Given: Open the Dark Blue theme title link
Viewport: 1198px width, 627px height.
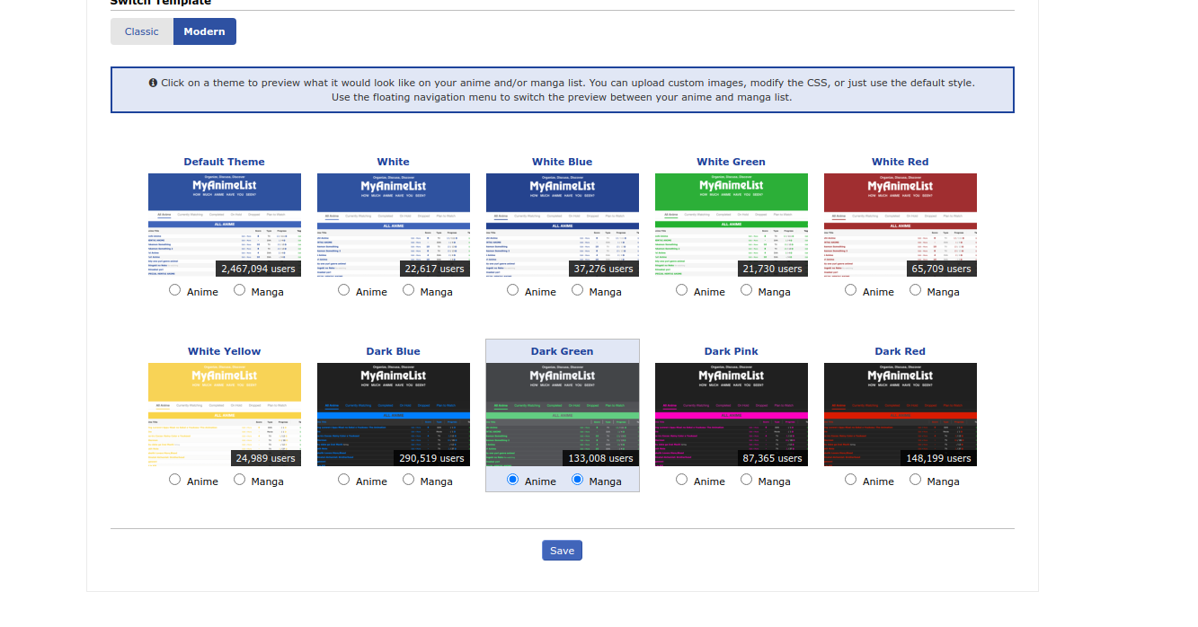Looking at the screenshot, I should pos(394,351).
